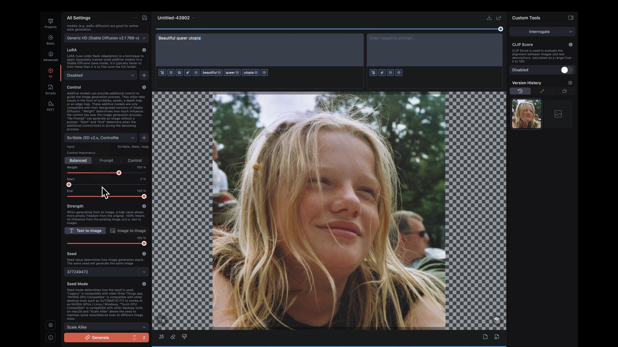Click the Interrogate button
The height and width of the screenshot is (347, 618).
point(539,32)
